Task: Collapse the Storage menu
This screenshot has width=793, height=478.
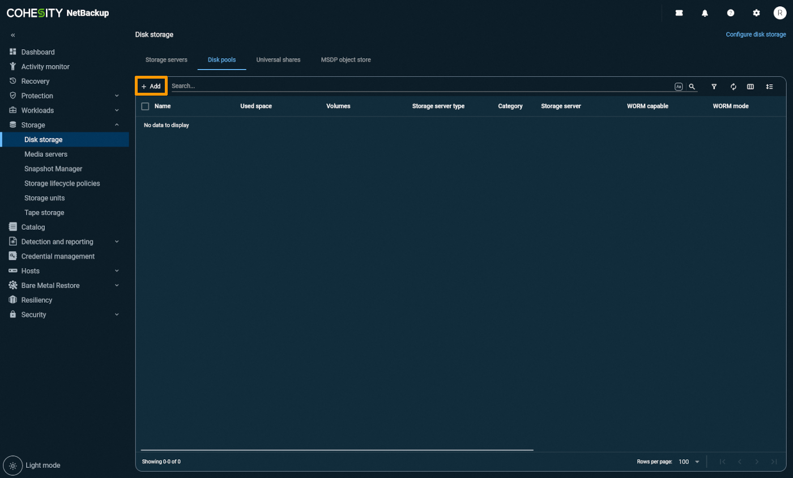Action: click(34, 124)
